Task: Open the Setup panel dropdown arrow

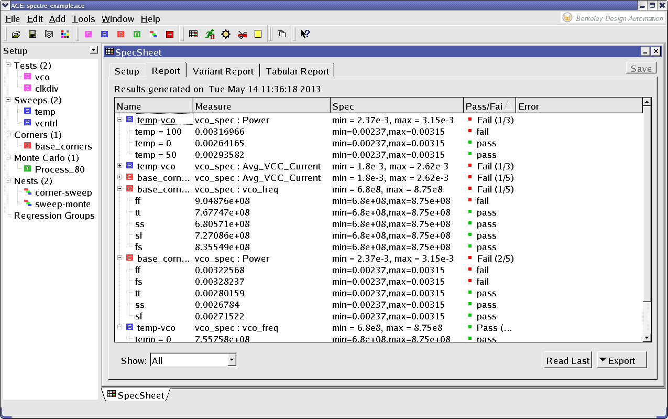Action: click(94, 50)
